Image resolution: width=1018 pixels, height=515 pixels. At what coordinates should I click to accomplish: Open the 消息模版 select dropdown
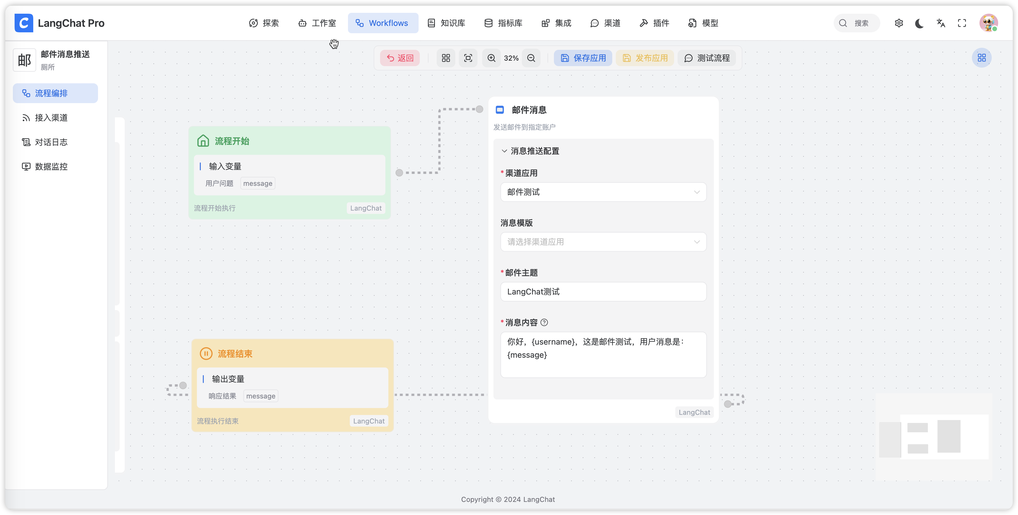click(603, 242)
